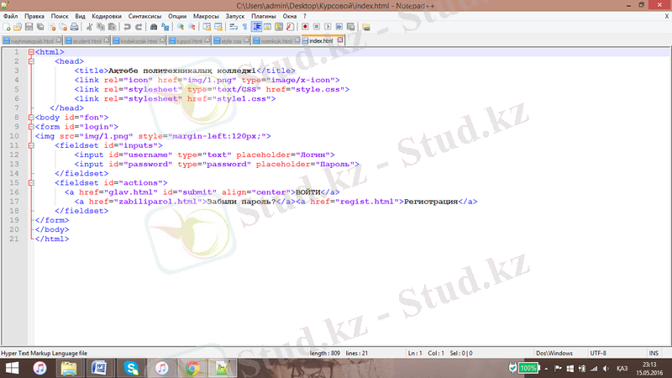Screen dimensions: 672x378
Task: Click the КАЗ language indicator in tray
Action: (622, 369)
